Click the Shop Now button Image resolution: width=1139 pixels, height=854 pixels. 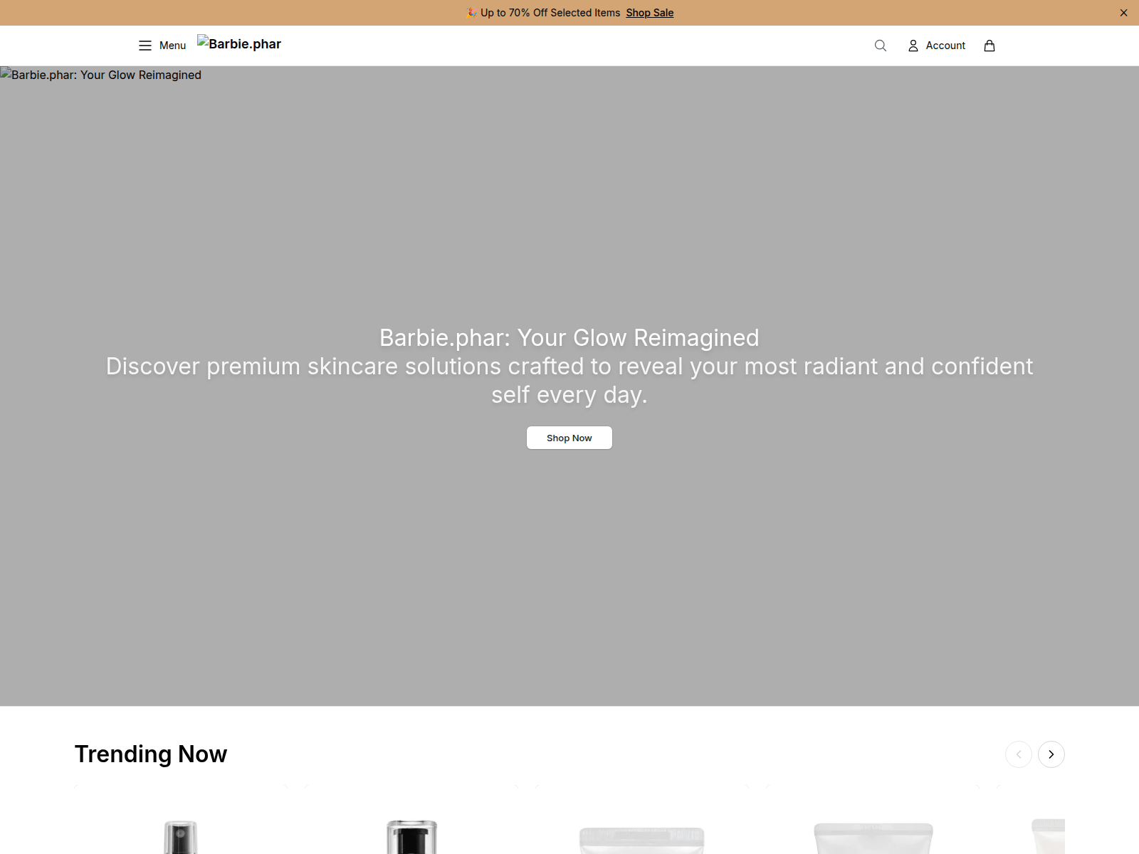(569, 438)
